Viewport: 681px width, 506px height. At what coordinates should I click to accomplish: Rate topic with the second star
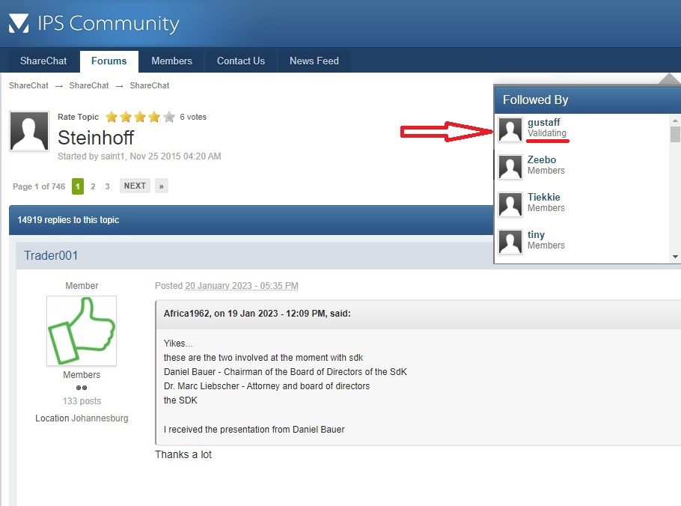[126, 117]
